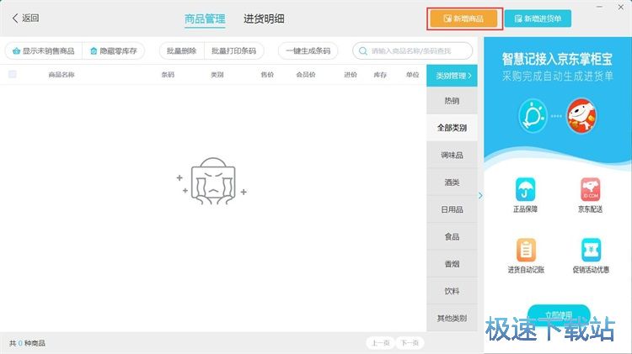Select the 全部类别 category
The width and height of the screenshot is (632, 354).
tap(453, 128)
